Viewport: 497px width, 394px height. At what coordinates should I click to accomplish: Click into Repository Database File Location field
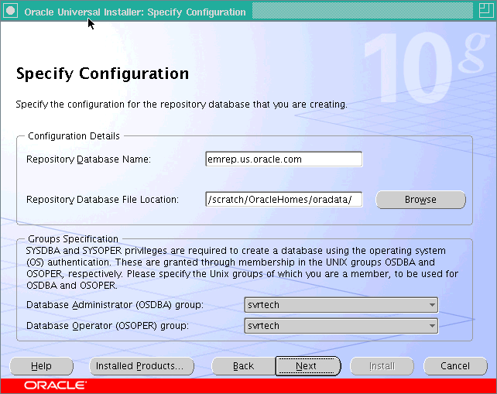pyautogui.click(x=283, y=200)
